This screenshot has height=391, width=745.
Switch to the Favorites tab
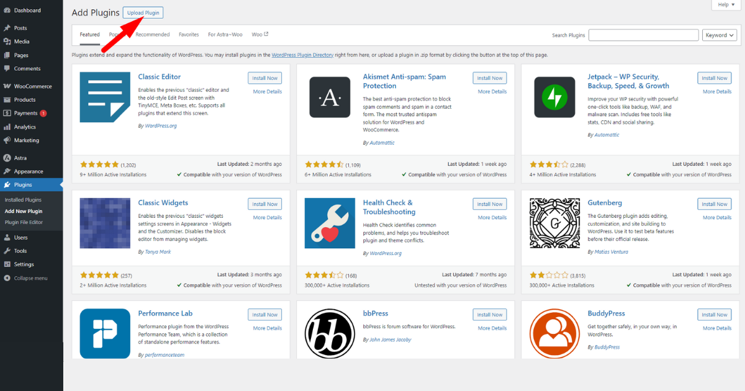[189, 35]
